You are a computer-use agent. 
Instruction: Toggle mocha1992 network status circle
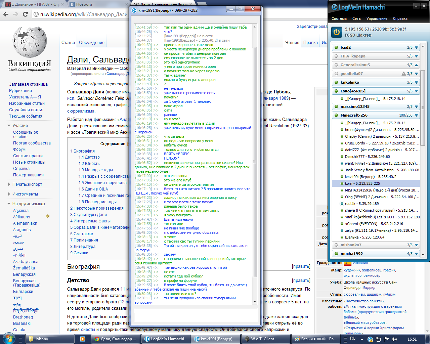336,254
